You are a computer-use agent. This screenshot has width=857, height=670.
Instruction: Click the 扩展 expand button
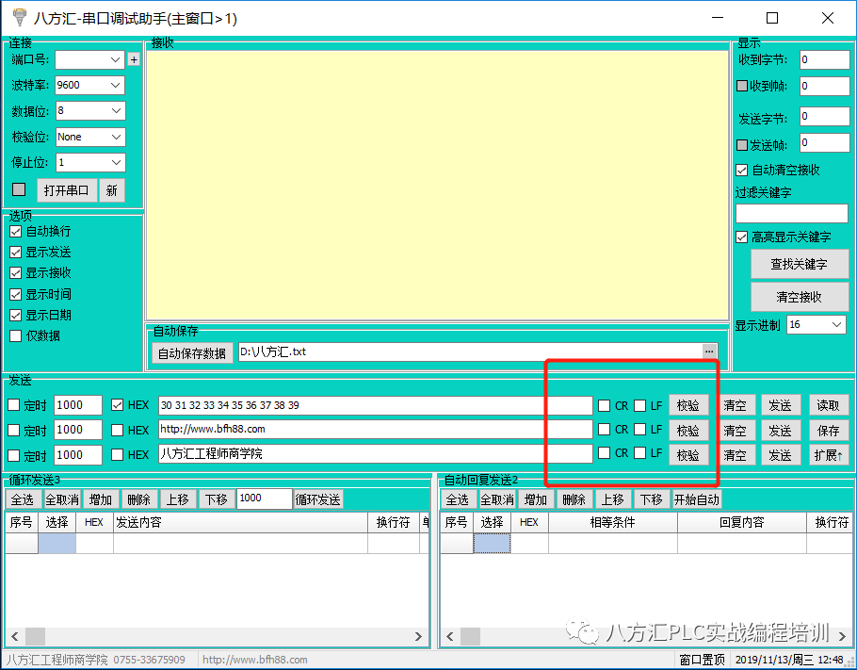(829, 455)
